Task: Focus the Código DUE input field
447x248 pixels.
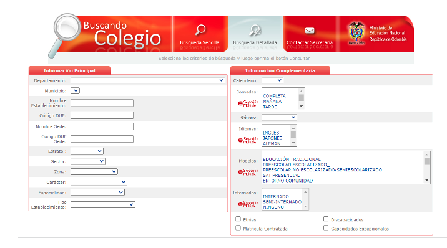Action: point(102,115)
